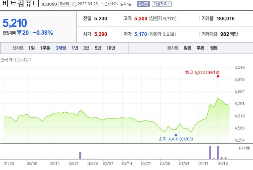Click the 하한가 3,650 lower limit text
The image size is (253, 170).
(x=162, y=34)
